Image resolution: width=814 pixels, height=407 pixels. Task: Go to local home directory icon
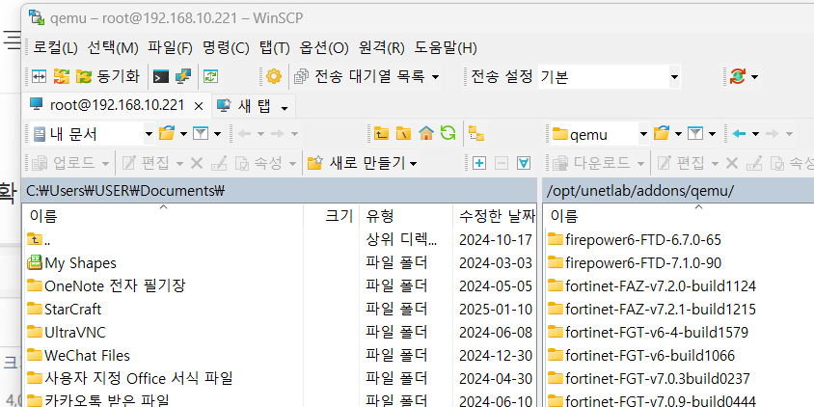pos(425,134)
